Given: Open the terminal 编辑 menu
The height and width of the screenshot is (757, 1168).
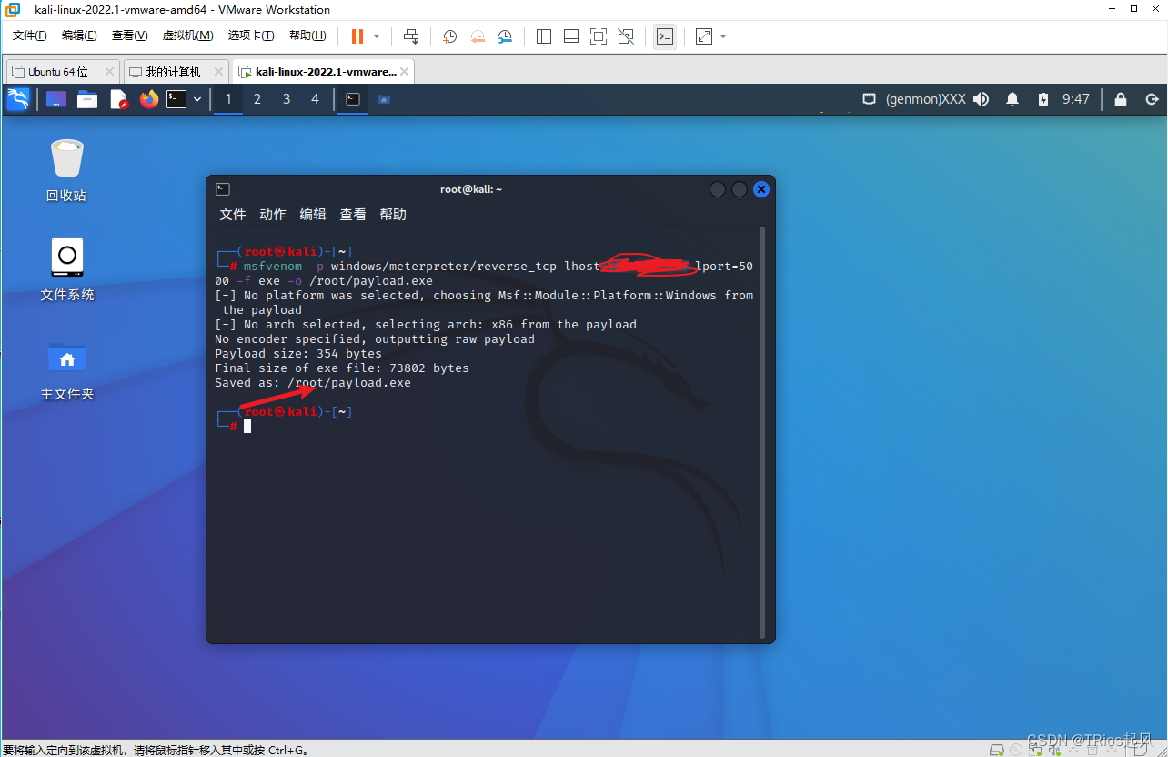Looking at the screenshot, I should (x=313, y=215).
